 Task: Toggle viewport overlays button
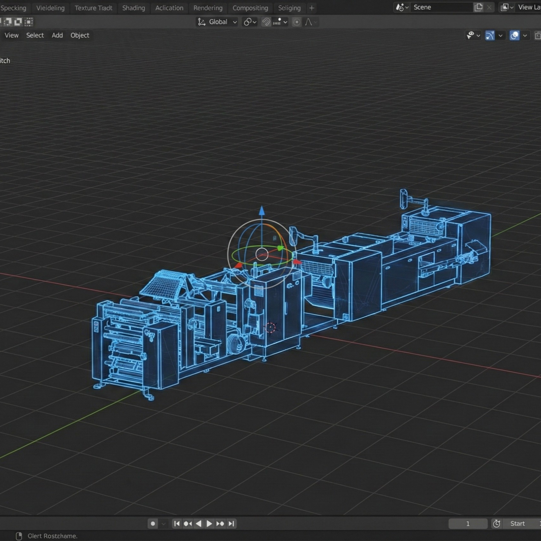pos(514,35)
